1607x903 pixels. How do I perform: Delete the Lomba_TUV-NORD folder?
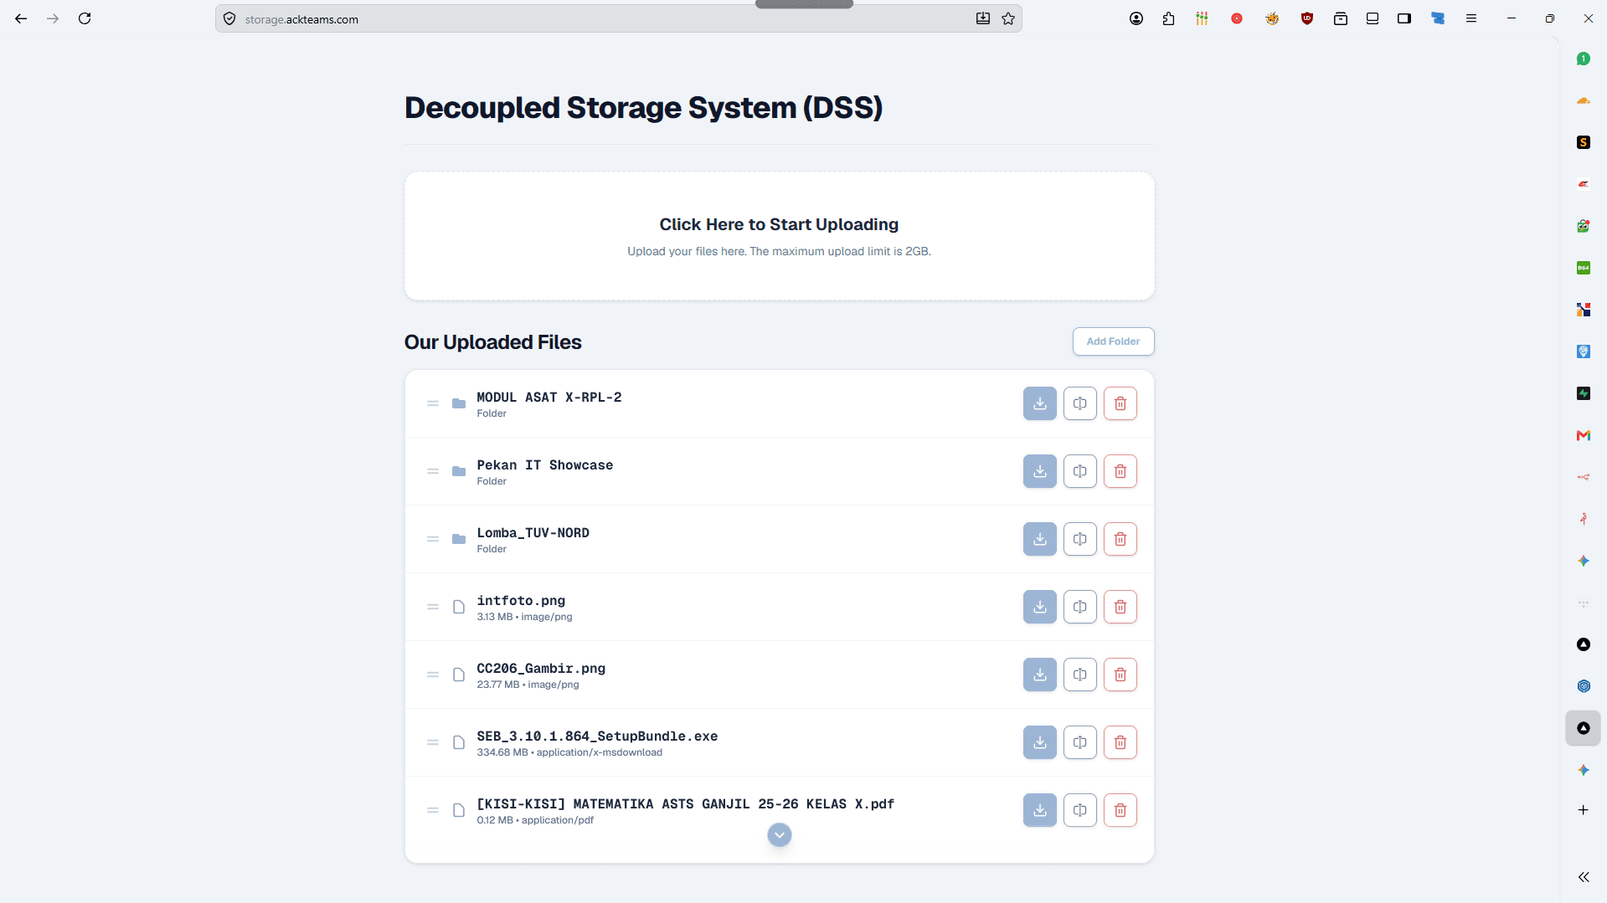click(x=1120, y=539)
